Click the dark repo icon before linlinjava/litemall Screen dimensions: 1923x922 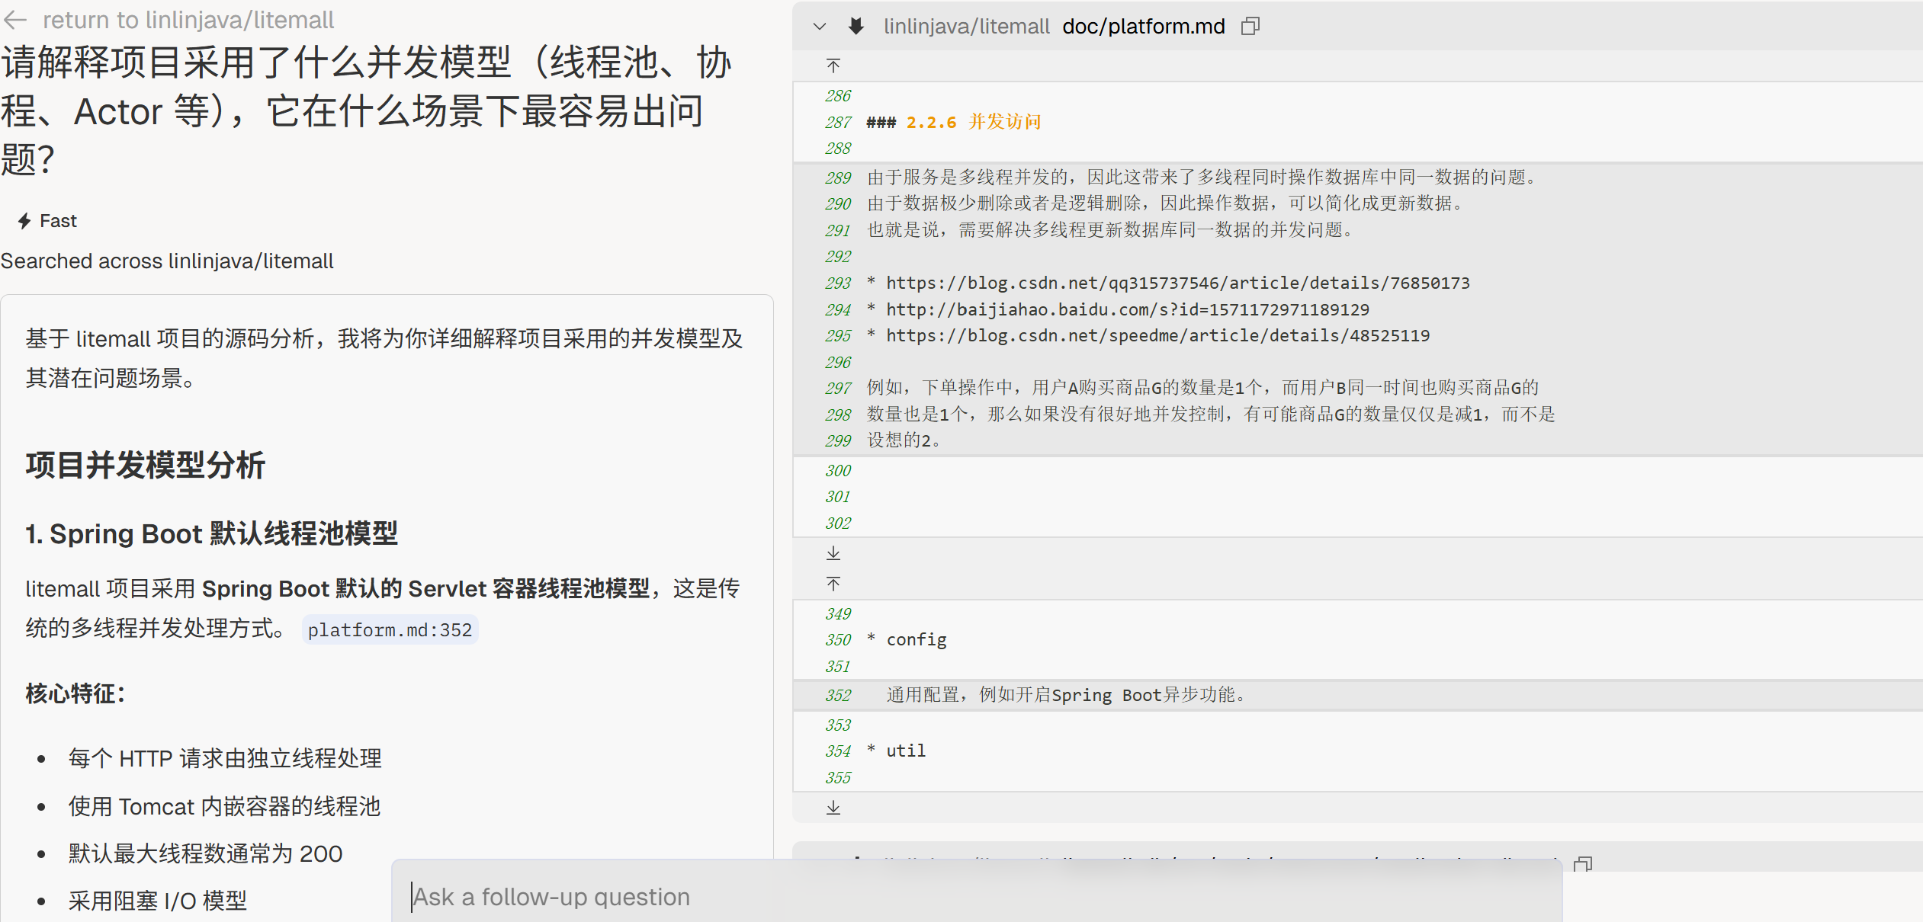pyautogui.click(x=856, y=26)
